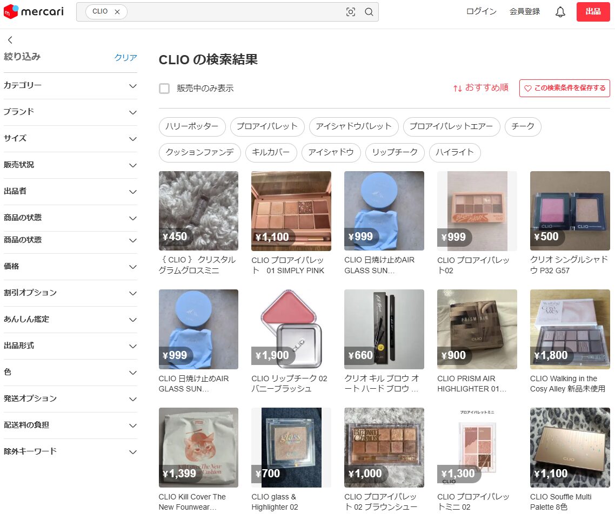Image resolution: width=615 pixels, height=514 pixels.
Task: Remove the CLIO search tag
Action: point(117,12)
